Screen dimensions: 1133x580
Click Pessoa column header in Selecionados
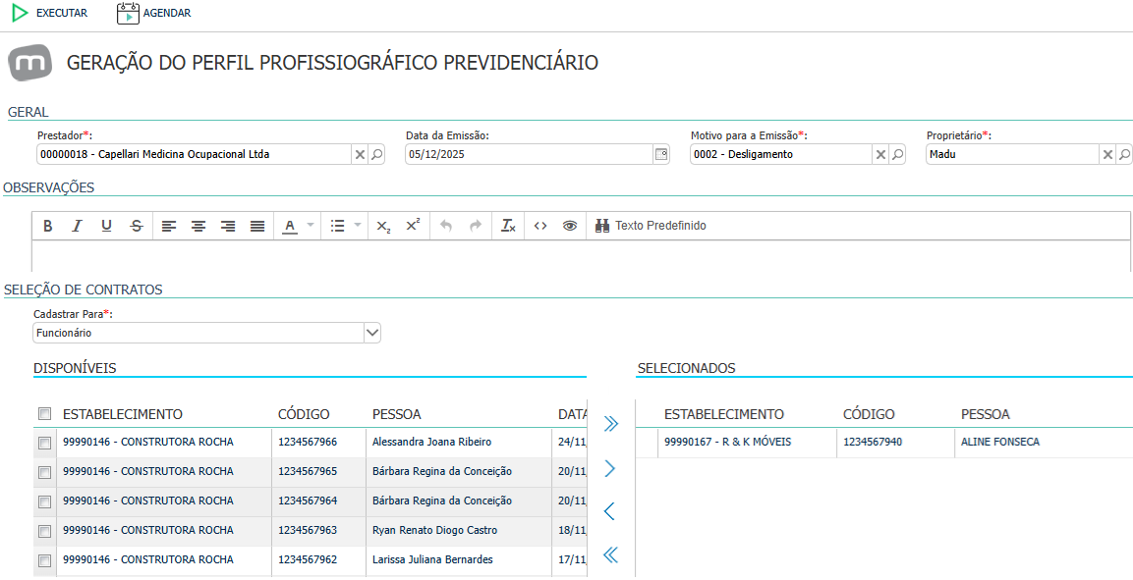coord(986,414)
